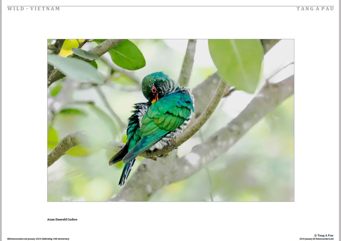
Task: Click the horizontal rule under the page header
Action: click(171, 6)
